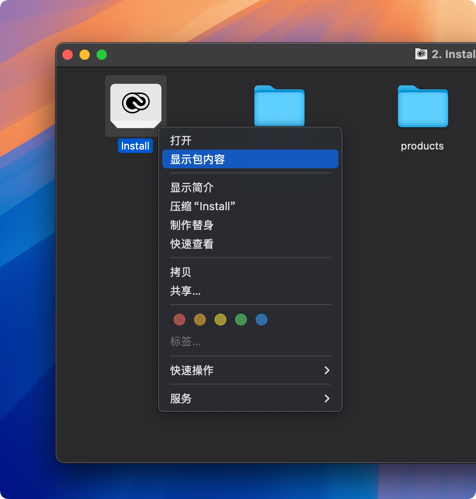The width and height of the screenshot is (476, 499).
Task: Expand the 快速操作 submenu
Action: pos(250,370)
